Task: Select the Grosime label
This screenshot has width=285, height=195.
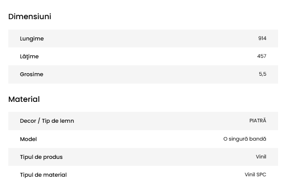Action: [31, 74]
